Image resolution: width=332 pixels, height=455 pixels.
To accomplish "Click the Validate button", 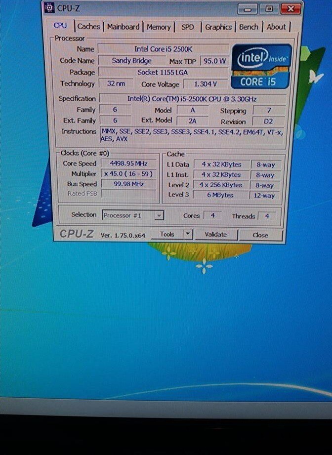I will pos(215,235).
